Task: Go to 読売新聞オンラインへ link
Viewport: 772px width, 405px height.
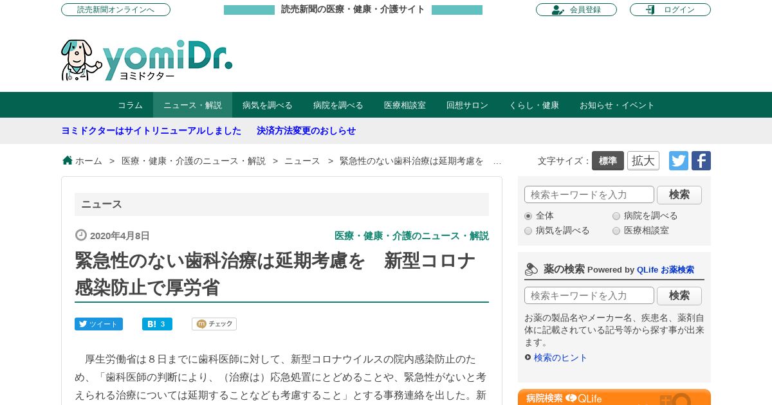Action: (x=116, y=10)
